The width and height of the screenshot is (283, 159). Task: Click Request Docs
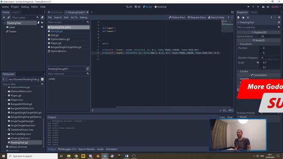point(196,17)
